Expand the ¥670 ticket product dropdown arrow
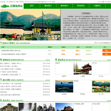Image resolution: width=111 pixels, height=111 pixels. [26, 54]
